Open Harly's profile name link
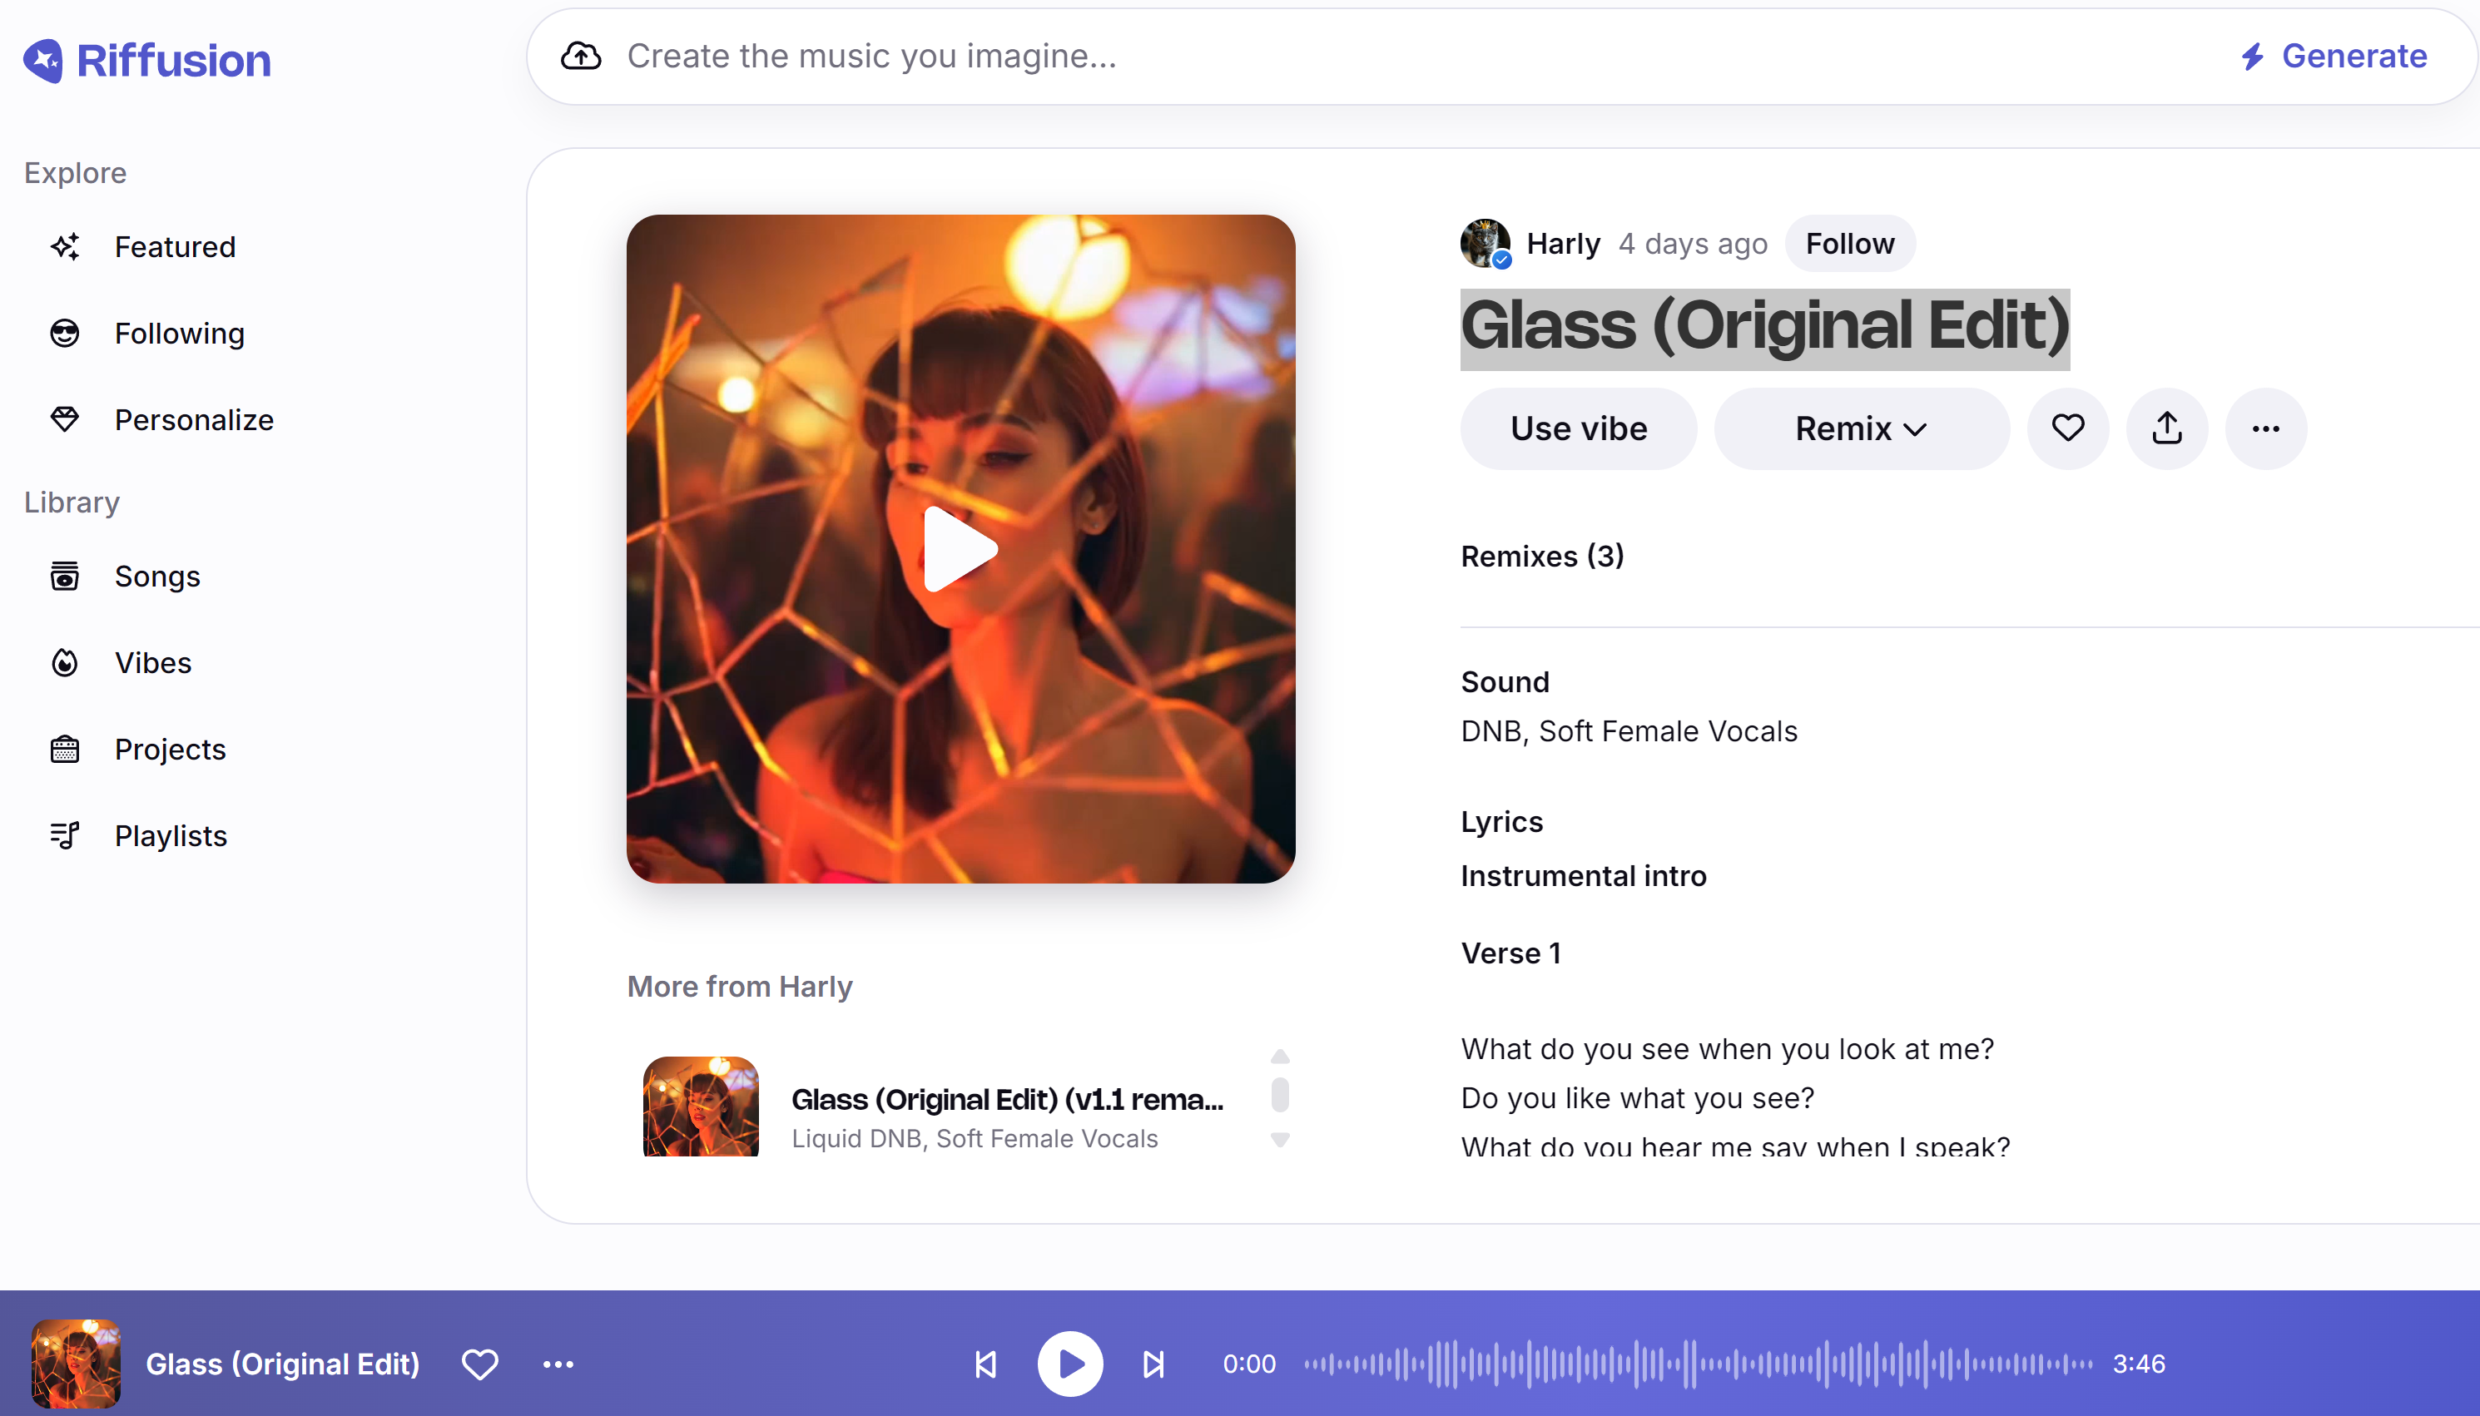This screenshot has width=2480, height=1416. tap(1563, 243)
